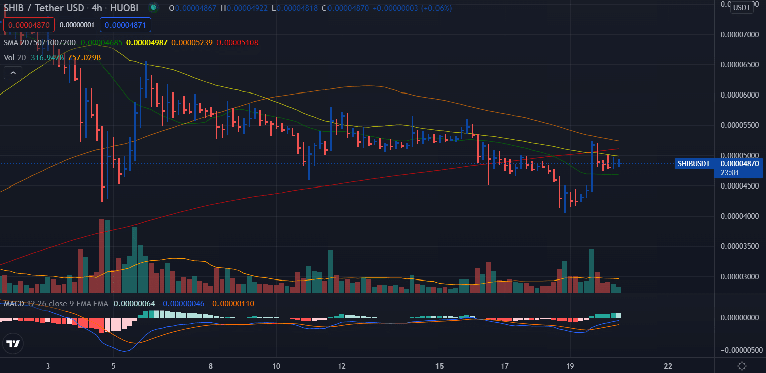Click price axis label 0.00004000
This screenshot has height=373, width=766.
pyautogui.click(x=739, y=216)
